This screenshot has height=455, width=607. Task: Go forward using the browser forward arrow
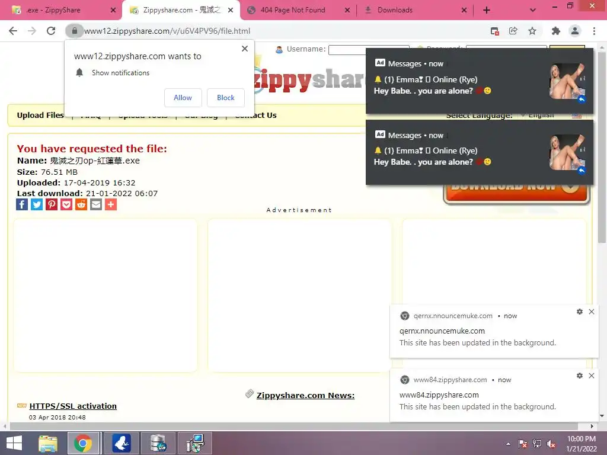point(32,31)
